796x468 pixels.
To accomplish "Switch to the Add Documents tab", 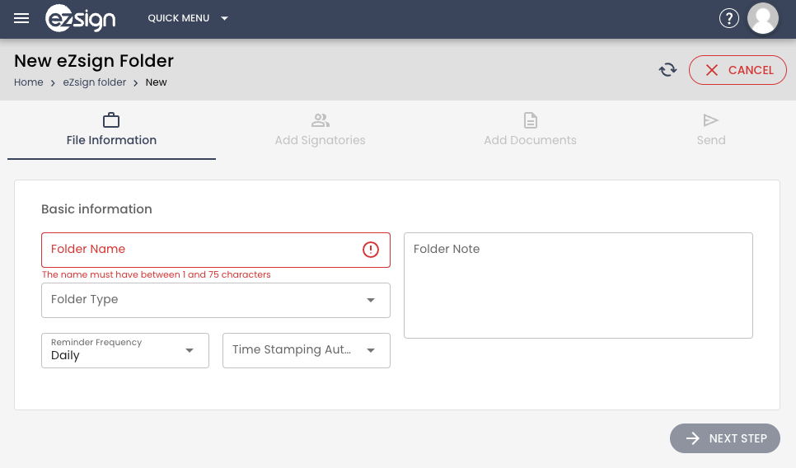I will [531, 130].
